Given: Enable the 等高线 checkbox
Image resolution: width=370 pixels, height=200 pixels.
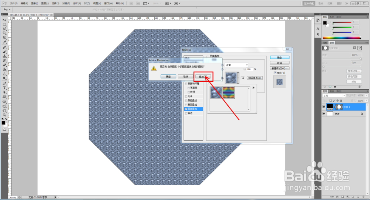Looking at the screenshot, I should pyautogui.click(x=189, y=88).
